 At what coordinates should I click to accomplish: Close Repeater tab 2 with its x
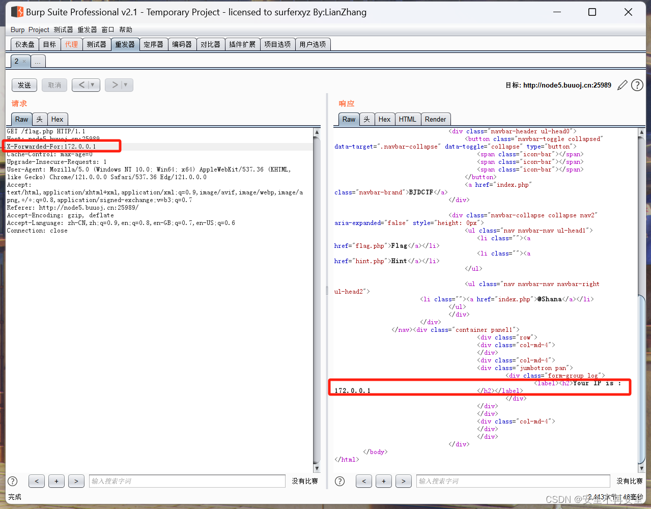[x=24, y=62]
